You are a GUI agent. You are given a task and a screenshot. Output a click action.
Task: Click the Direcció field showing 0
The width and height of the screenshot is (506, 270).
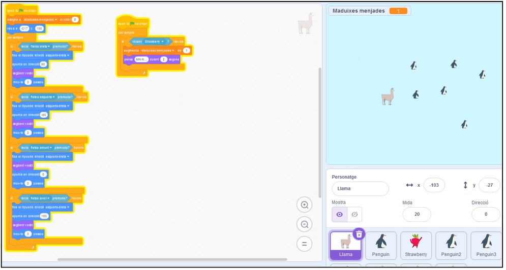[x=485, y=215]
